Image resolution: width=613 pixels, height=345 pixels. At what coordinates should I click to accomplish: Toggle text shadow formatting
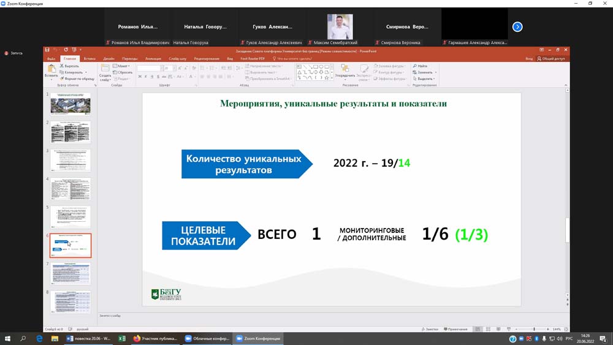tap(158, 77)
